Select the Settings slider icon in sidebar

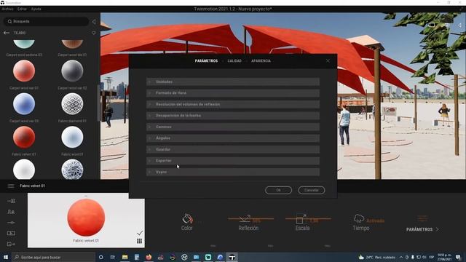(11, 223)
